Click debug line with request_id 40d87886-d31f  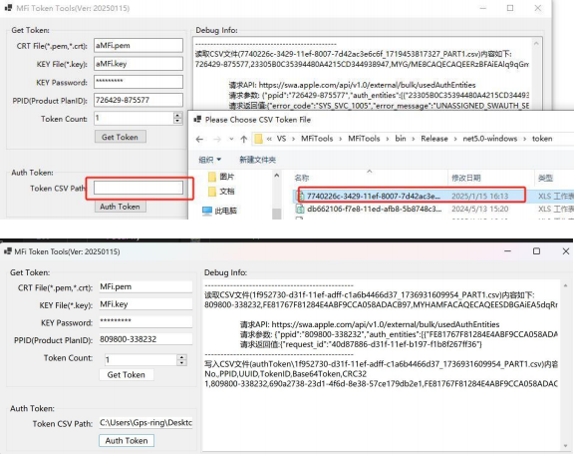point(361,344)
